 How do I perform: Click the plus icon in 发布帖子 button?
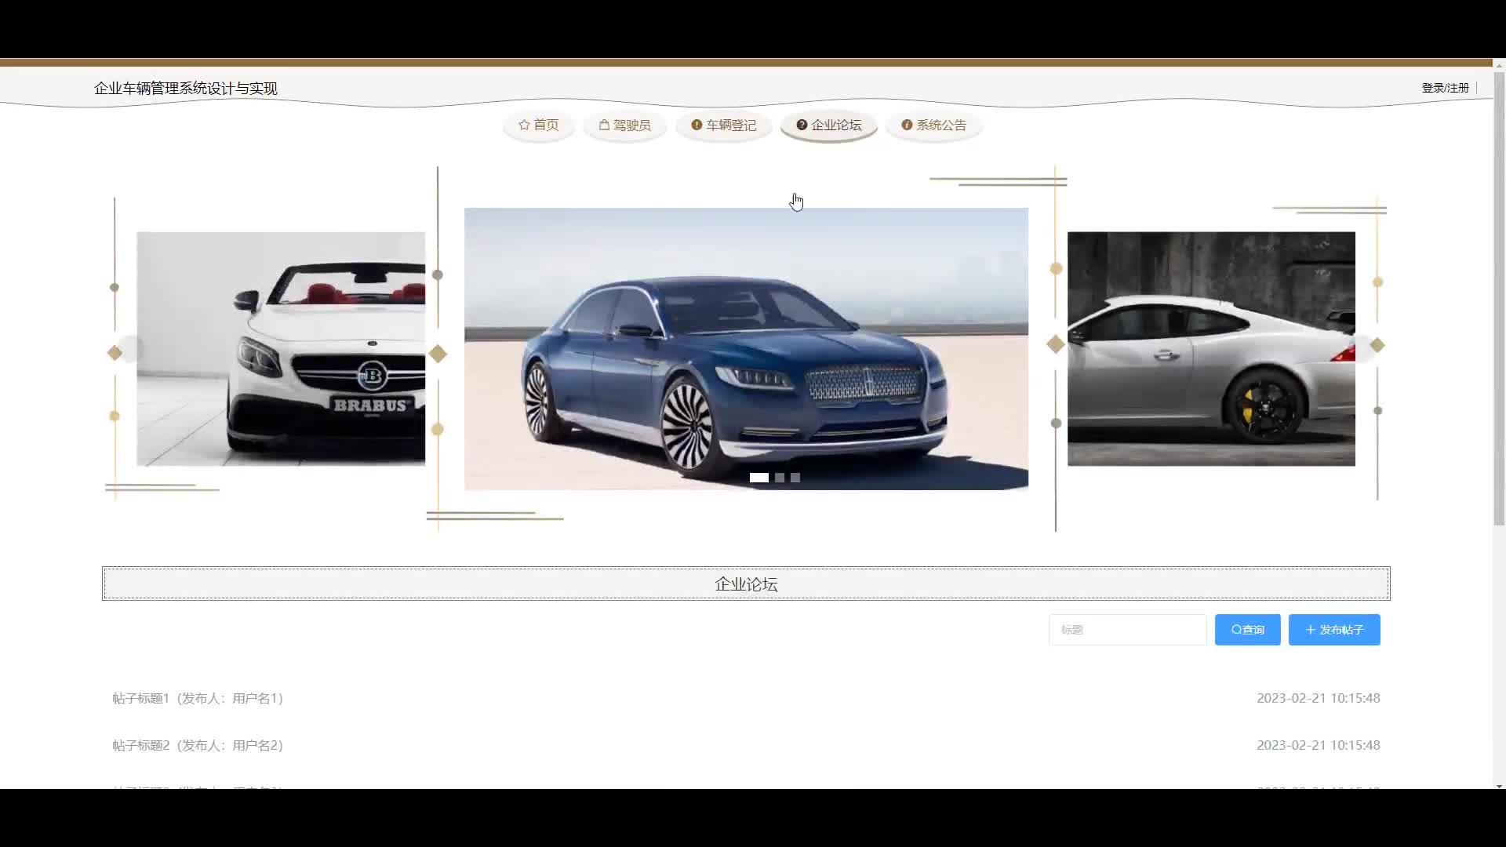point(1310,630)
